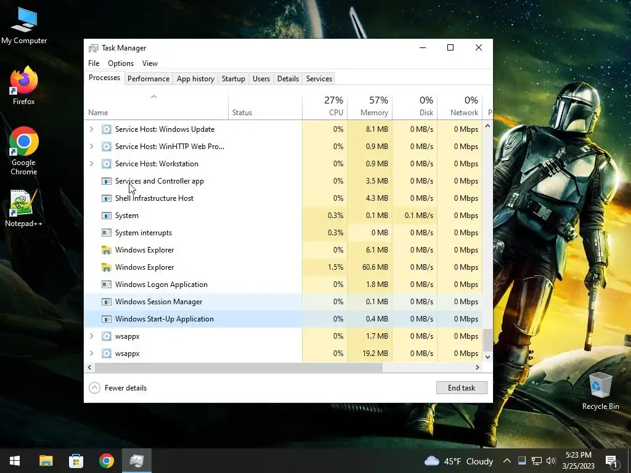The image size is (631, 473).
Task: Click the Service Host: WinHTTP Web Pro gear icon
Action: tap(106, 147)
